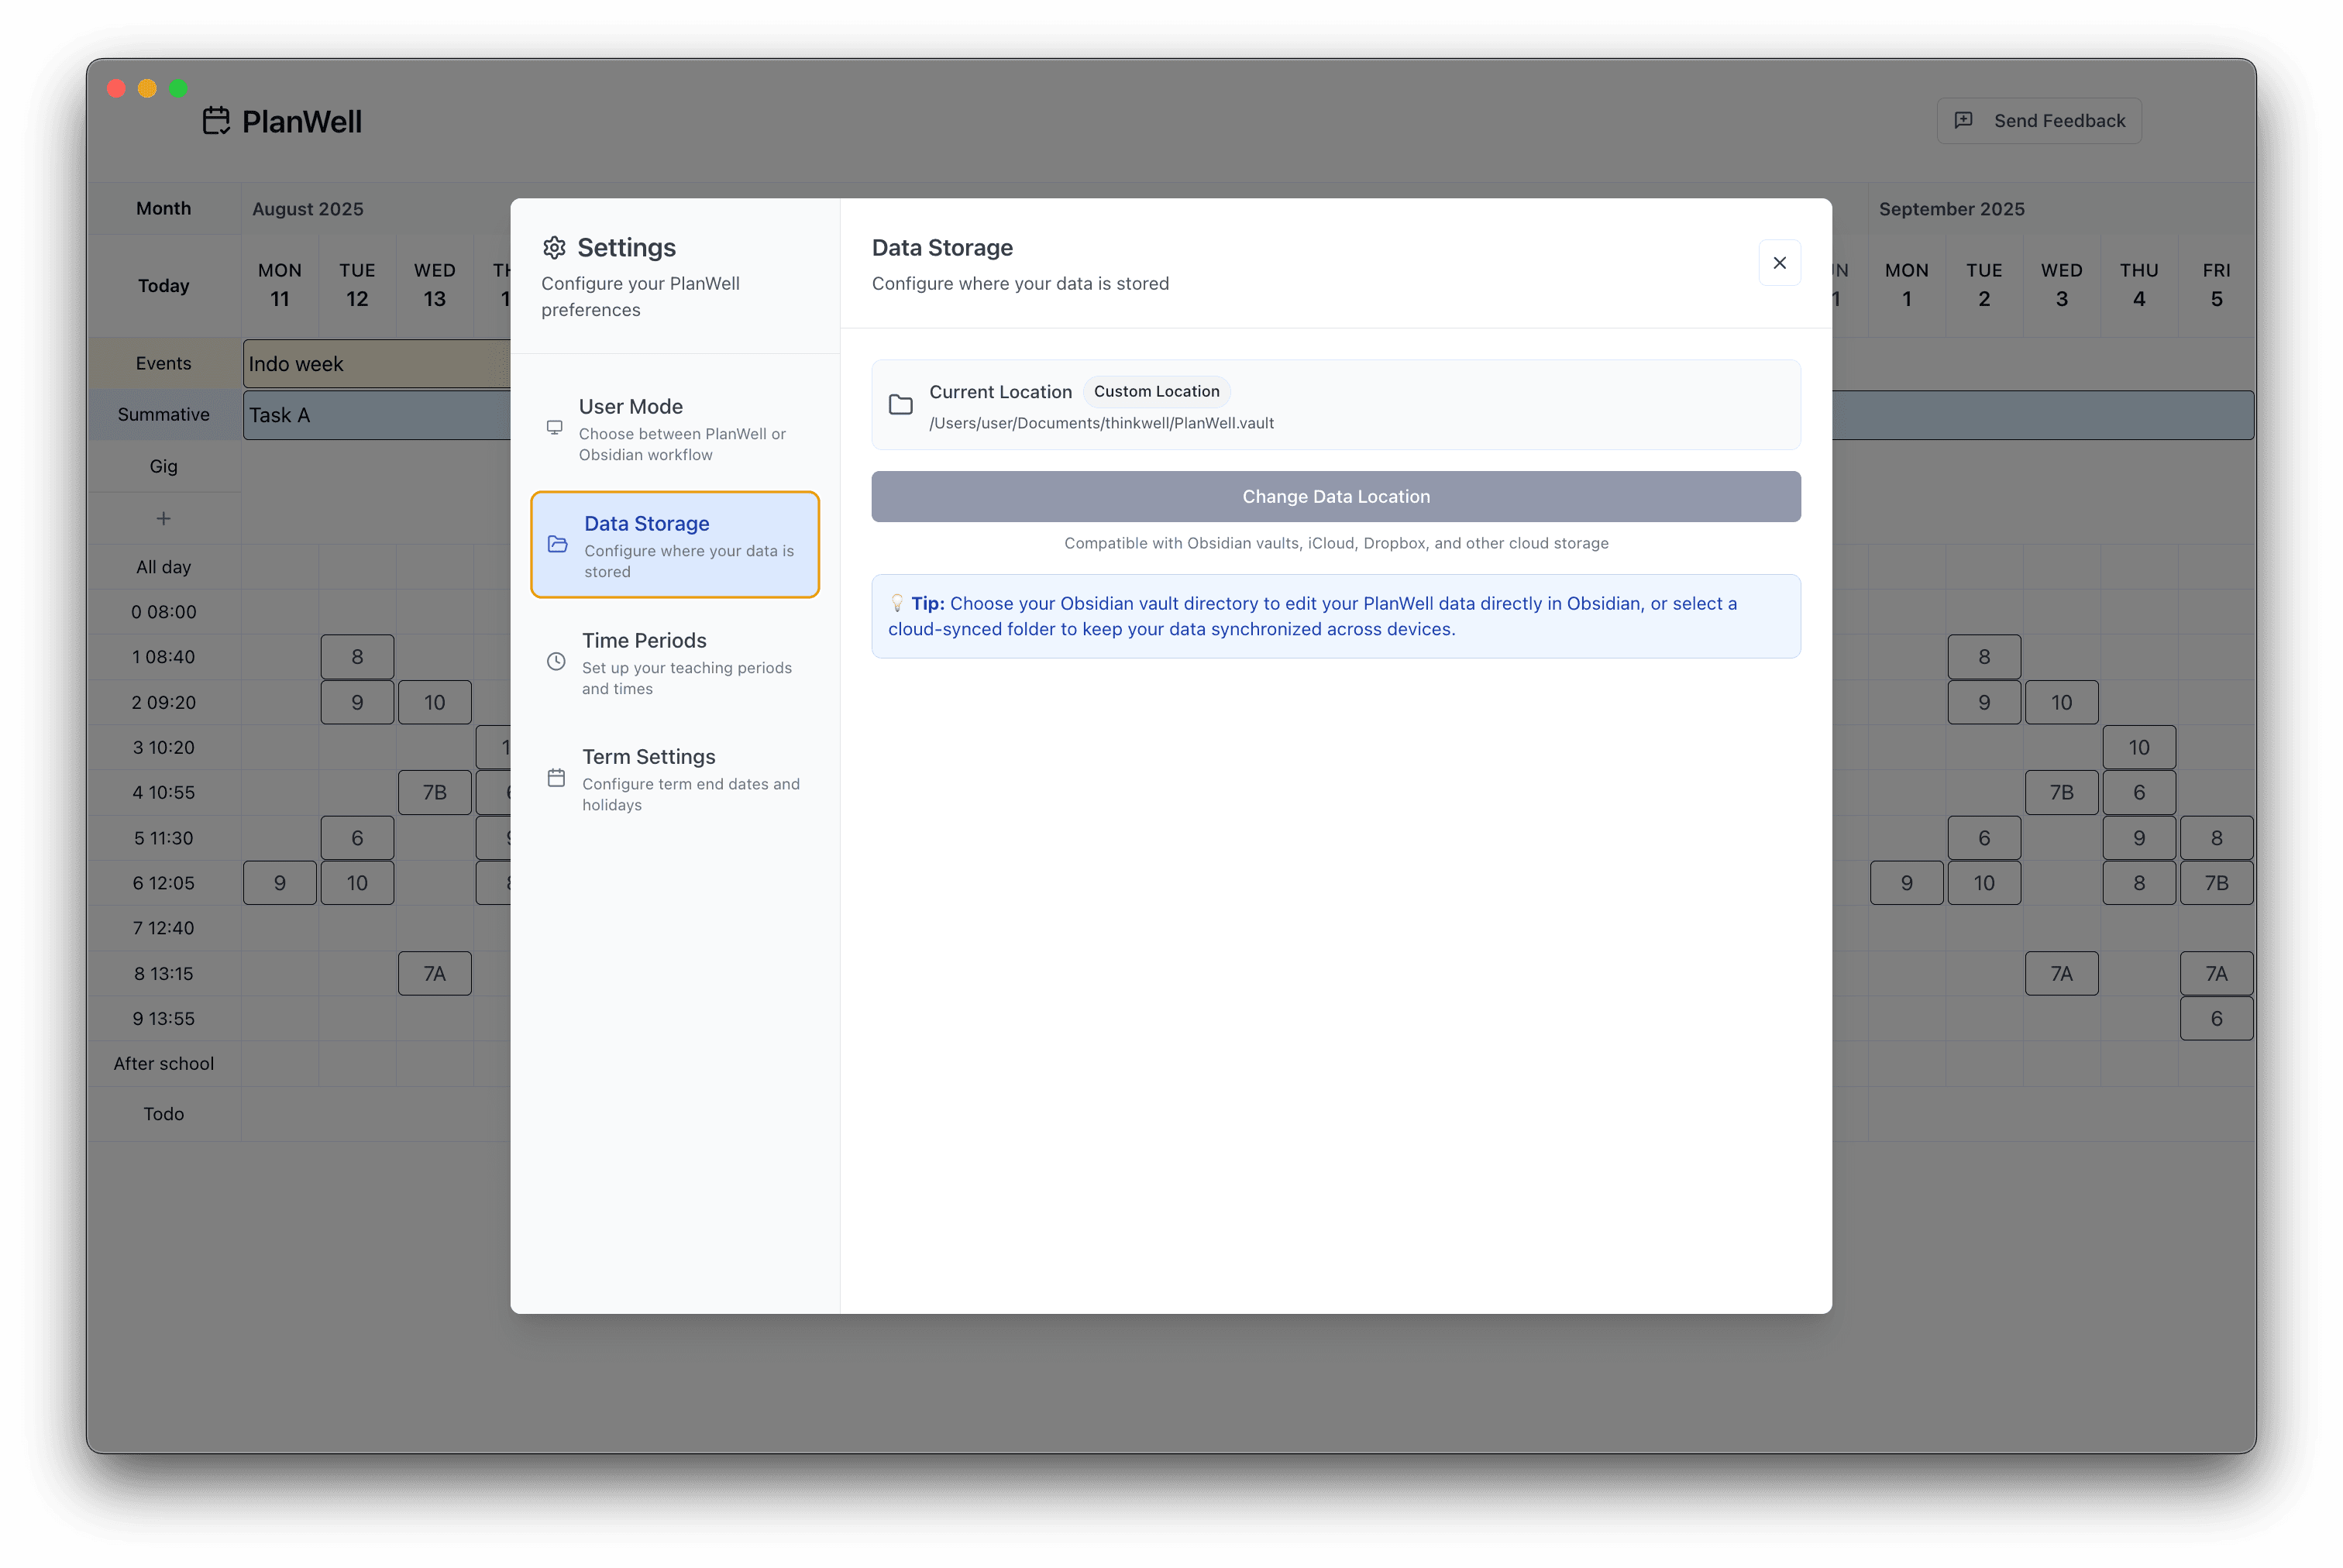This screenshot has height=1568, width=2343.
Task: Click the plus icon below the Gig row
Action: coord(163,518)
